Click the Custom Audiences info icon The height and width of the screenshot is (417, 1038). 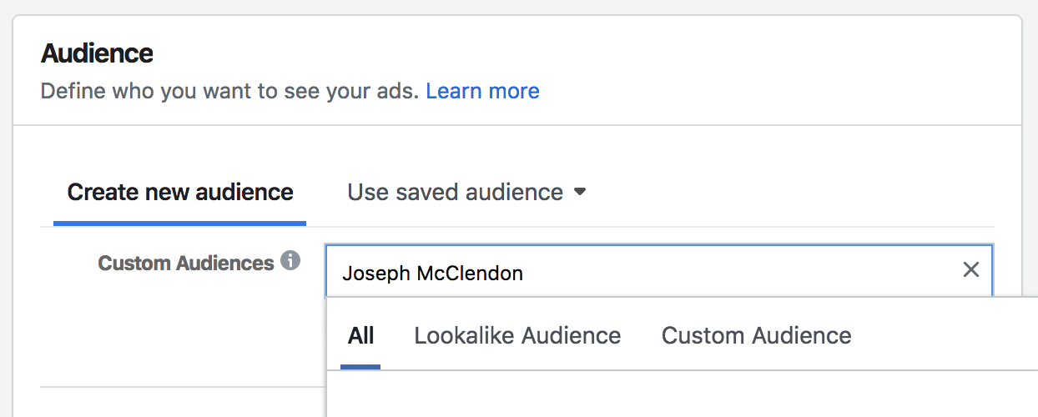pos(290,261)
